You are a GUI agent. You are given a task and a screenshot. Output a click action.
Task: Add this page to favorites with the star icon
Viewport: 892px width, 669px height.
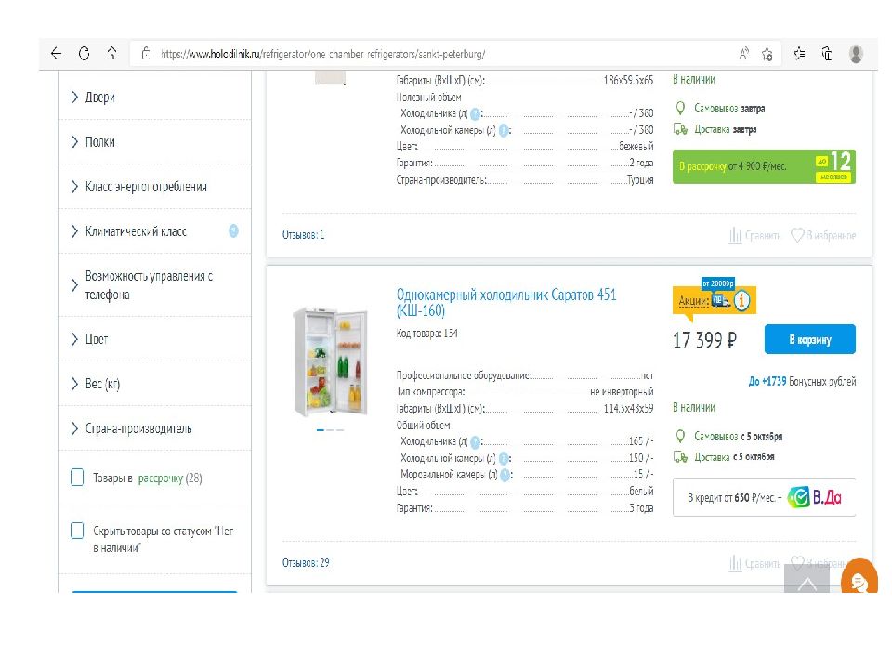click(767, 54)
